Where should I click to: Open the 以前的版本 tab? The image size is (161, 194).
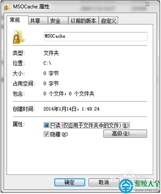(83, 21)
